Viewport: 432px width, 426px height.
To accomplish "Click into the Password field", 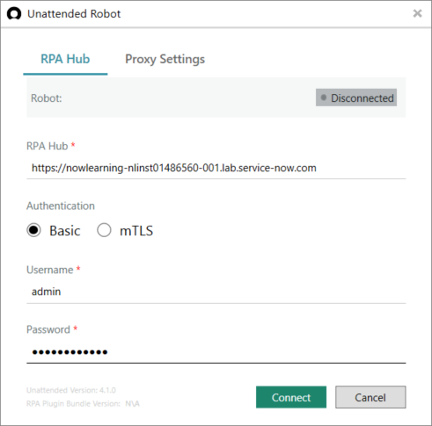I will point(216,351).
